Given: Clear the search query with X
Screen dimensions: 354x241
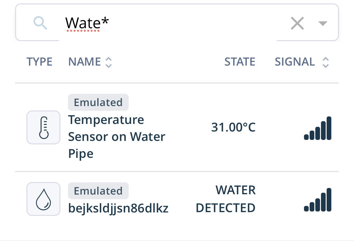Looking at the screenshot, I should point(297,23).
